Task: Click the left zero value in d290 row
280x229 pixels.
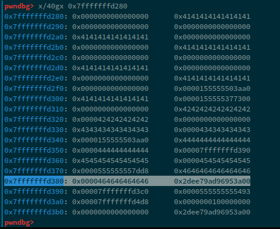Action: (x=110, y=27)
